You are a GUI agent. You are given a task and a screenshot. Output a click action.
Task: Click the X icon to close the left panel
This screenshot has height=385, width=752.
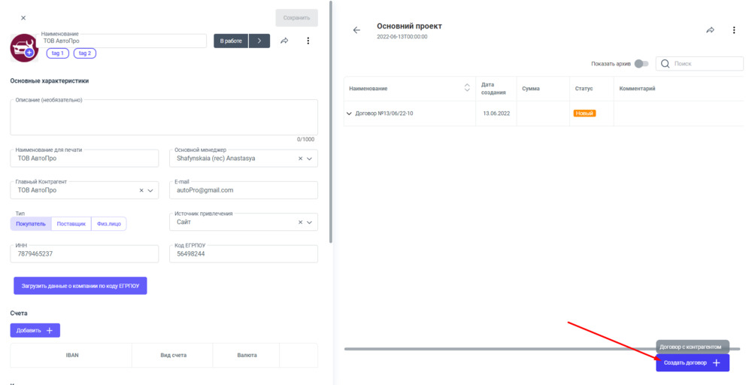click(x=23, y=17)
